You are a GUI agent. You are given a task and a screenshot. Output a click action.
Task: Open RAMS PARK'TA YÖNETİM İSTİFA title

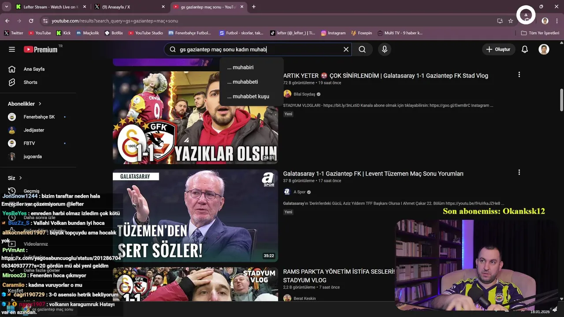pos(339,276)
